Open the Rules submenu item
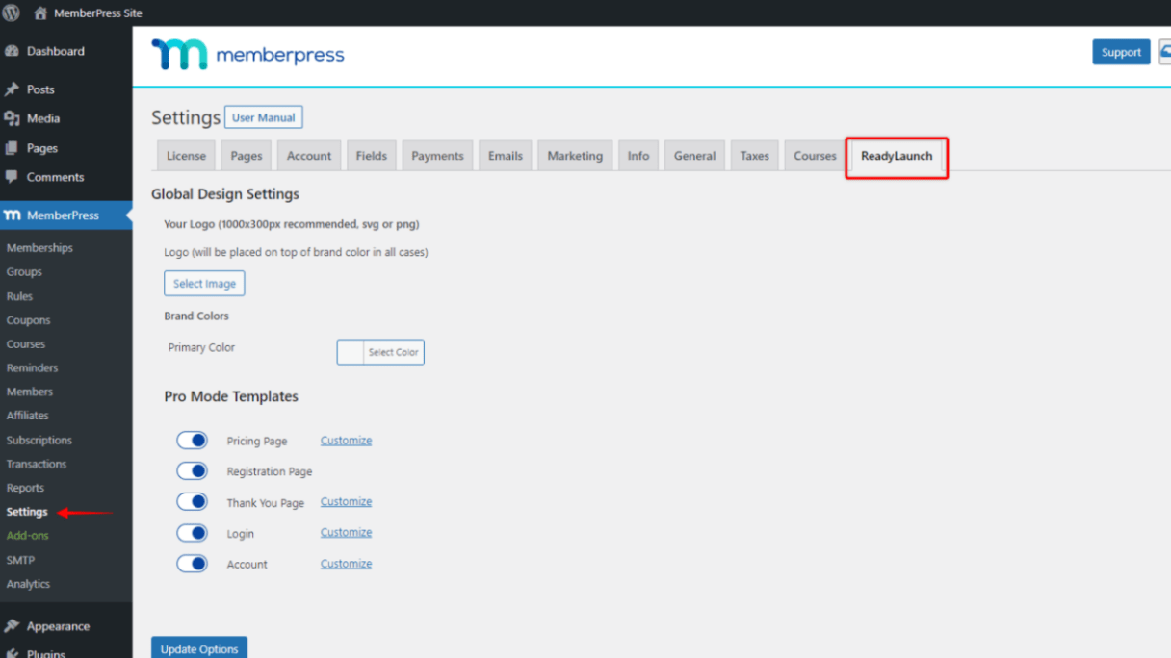The image size is (1171, 658). (19, 296)
